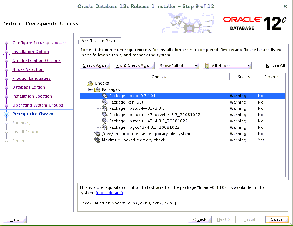
Task: Click the gear icon beside ksh-93t
Action: (x=104, y=102)
